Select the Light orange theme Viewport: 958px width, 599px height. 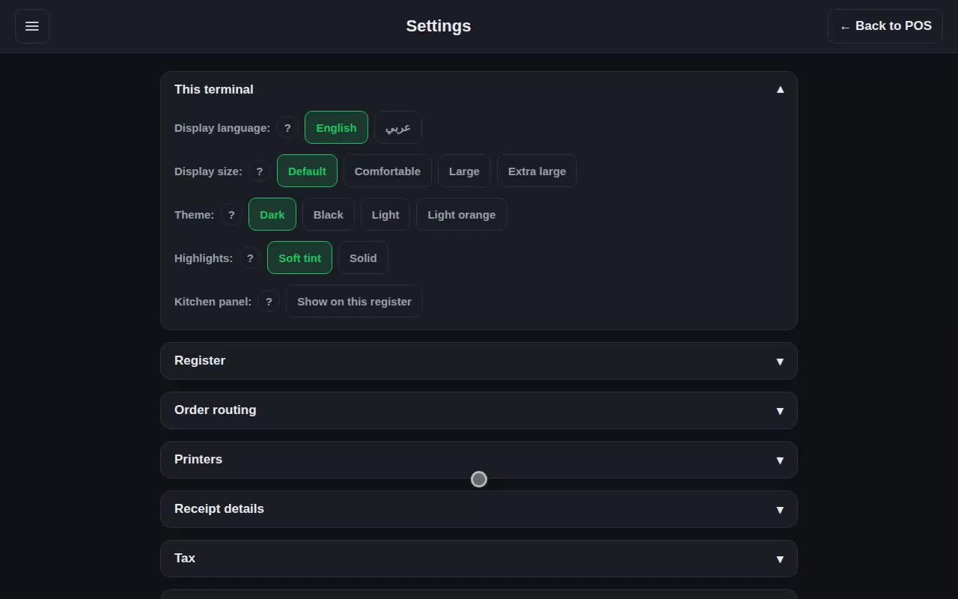pyautogui.click(x=462, y=214)
